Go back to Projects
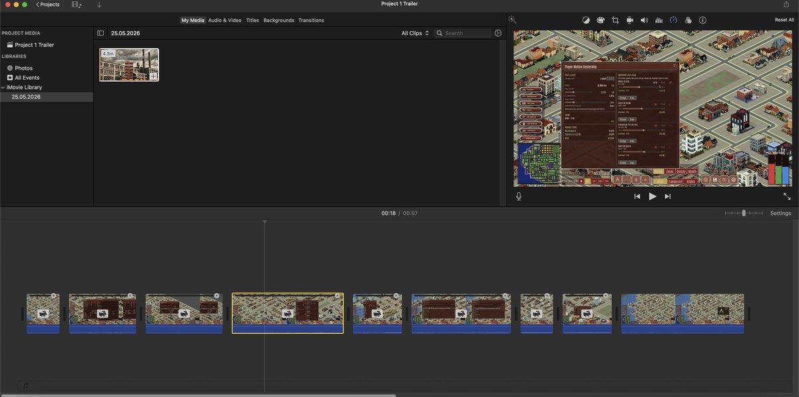This screenshot has height=397, width=799. tap(48, 5)
